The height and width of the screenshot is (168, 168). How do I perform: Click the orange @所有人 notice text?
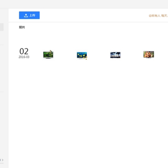[158, 16]
